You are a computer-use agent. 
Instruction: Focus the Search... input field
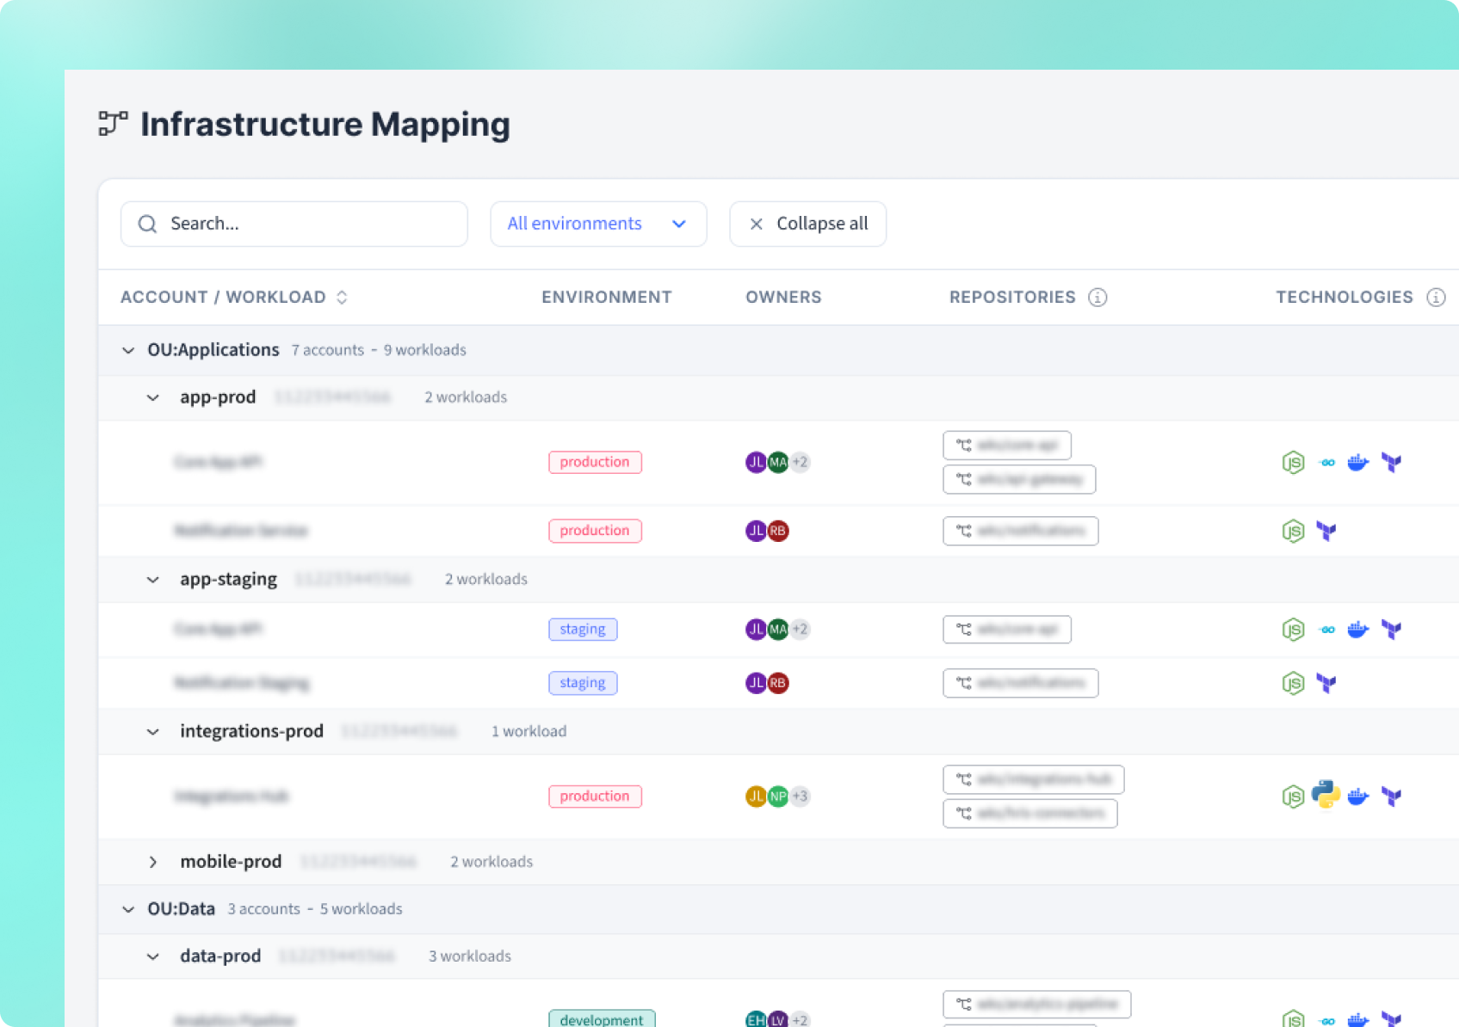coord(294,224)
